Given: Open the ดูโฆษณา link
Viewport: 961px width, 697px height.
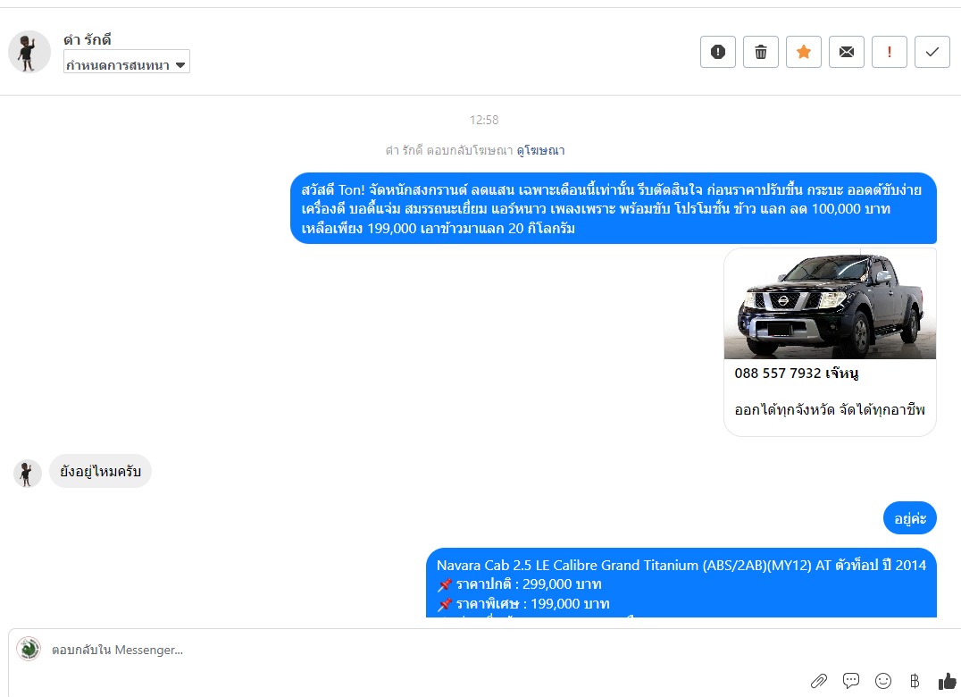Looking at the screenshot, I should click(x=540, y=150).
